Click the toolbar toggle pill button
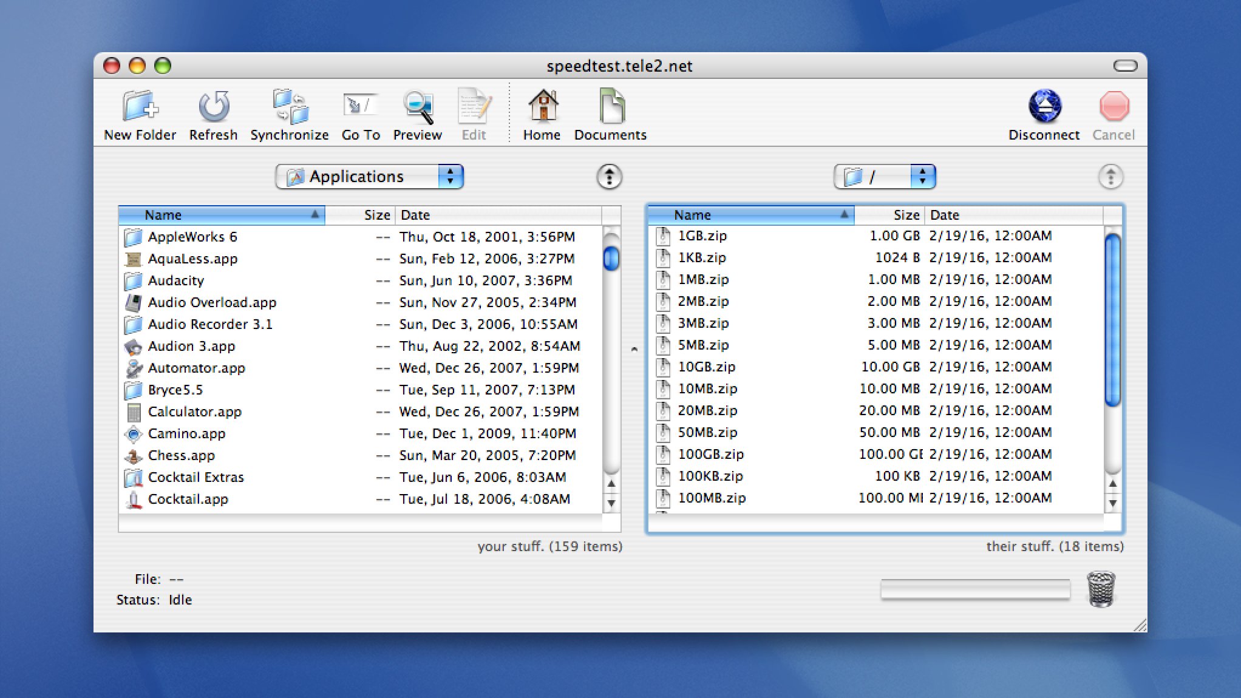 (x=1125, y=66)
